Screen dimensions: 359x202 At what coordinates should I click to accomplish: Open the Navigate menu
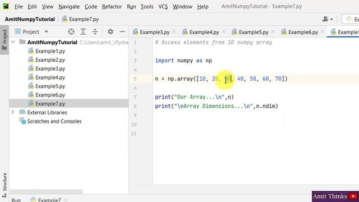tap(69, 7)
